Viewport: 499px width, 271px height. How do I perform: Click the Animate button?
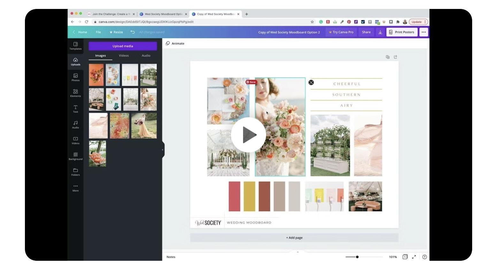tap(175, 43)
